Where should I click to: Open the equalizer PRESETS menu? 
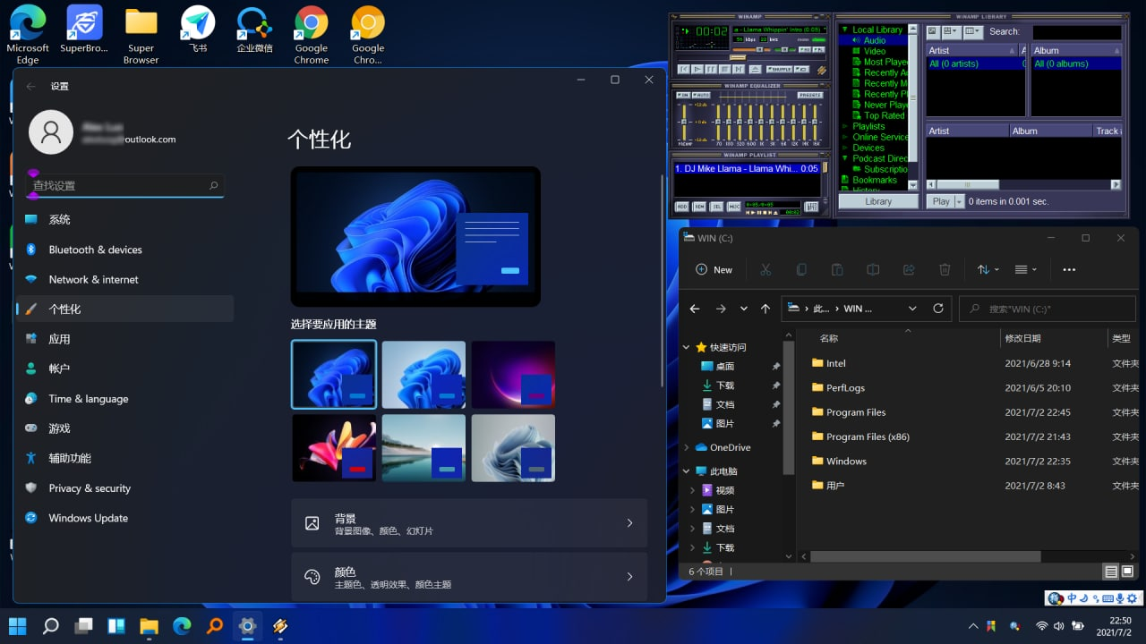pyautogui.click(x=809, y=95)
